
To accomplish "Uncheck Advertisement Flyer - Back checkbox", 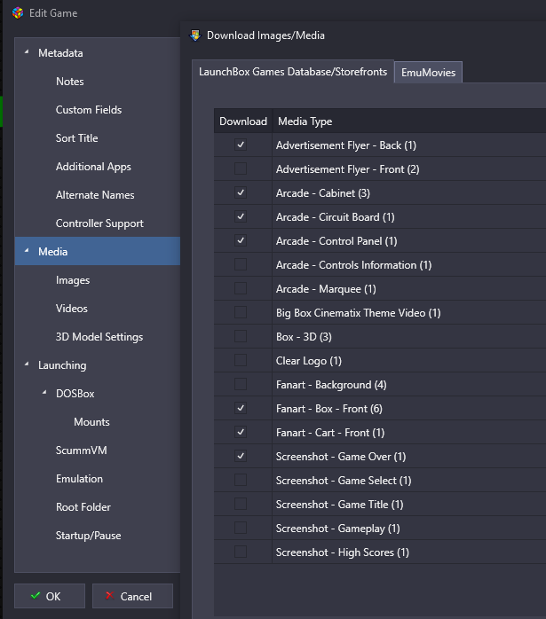I will pyautogui.click(x=241, y=145).
